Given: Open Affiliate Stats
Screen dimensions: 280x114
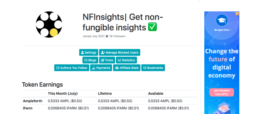Looking at the screenshot, I should click(x=127, y=68).
